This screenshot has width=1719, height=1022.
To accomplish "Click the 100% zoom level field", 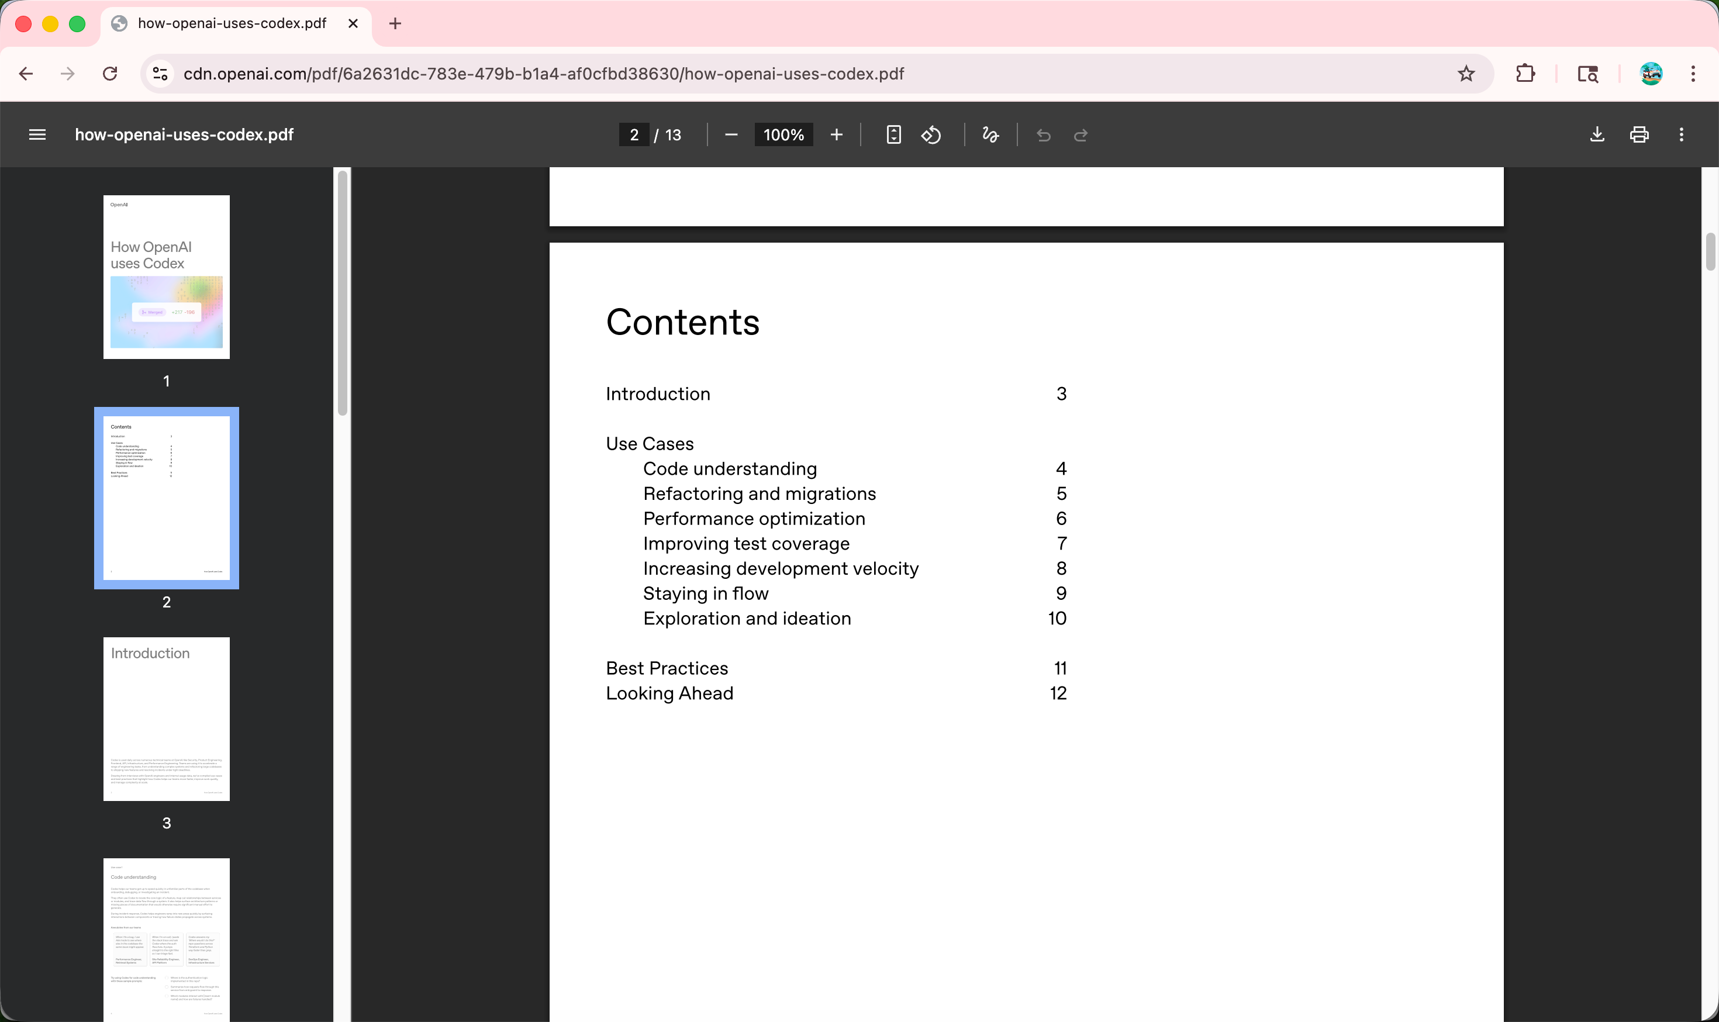I will click(x=783, y=135).
